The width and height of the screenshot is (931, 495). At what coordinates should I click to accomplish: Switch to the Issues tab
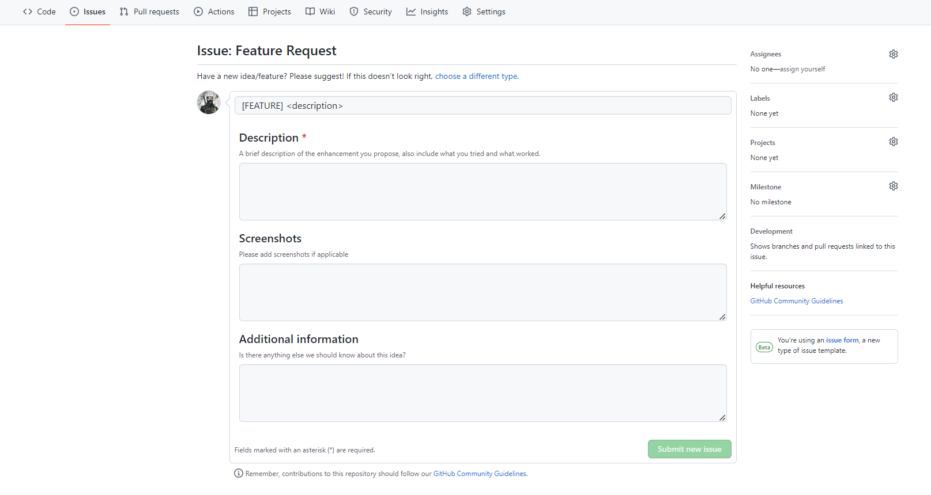coord(88,12)
